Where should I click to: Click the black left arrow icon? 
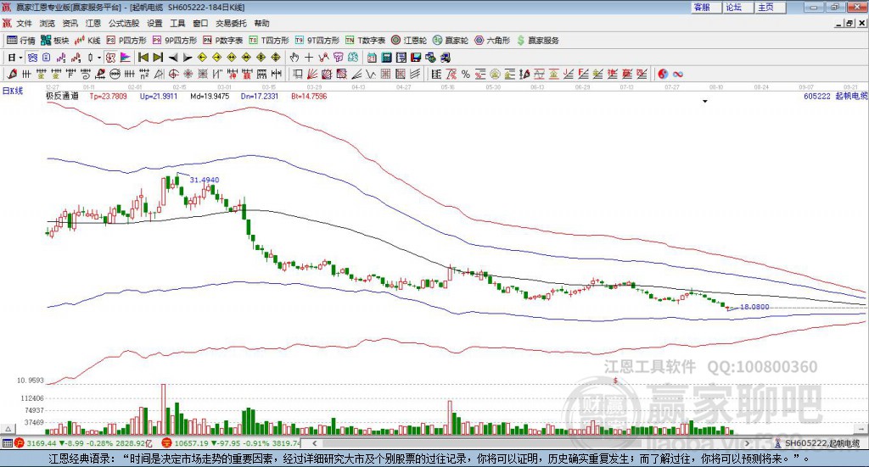[x=173, y=58]
